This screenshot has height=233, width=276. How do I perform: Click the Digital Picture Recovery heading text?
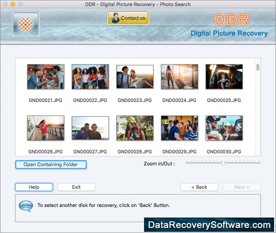tap(229, 33)
